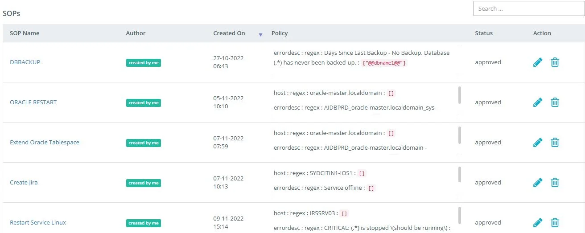
Task: Edit the DBBACKUP SOP with pencil icon
Action: [538, 62]
